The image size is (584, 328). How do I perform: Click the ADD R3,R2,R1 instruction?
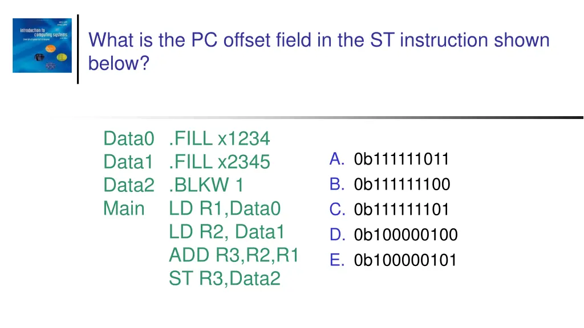(x=234, y=256)
